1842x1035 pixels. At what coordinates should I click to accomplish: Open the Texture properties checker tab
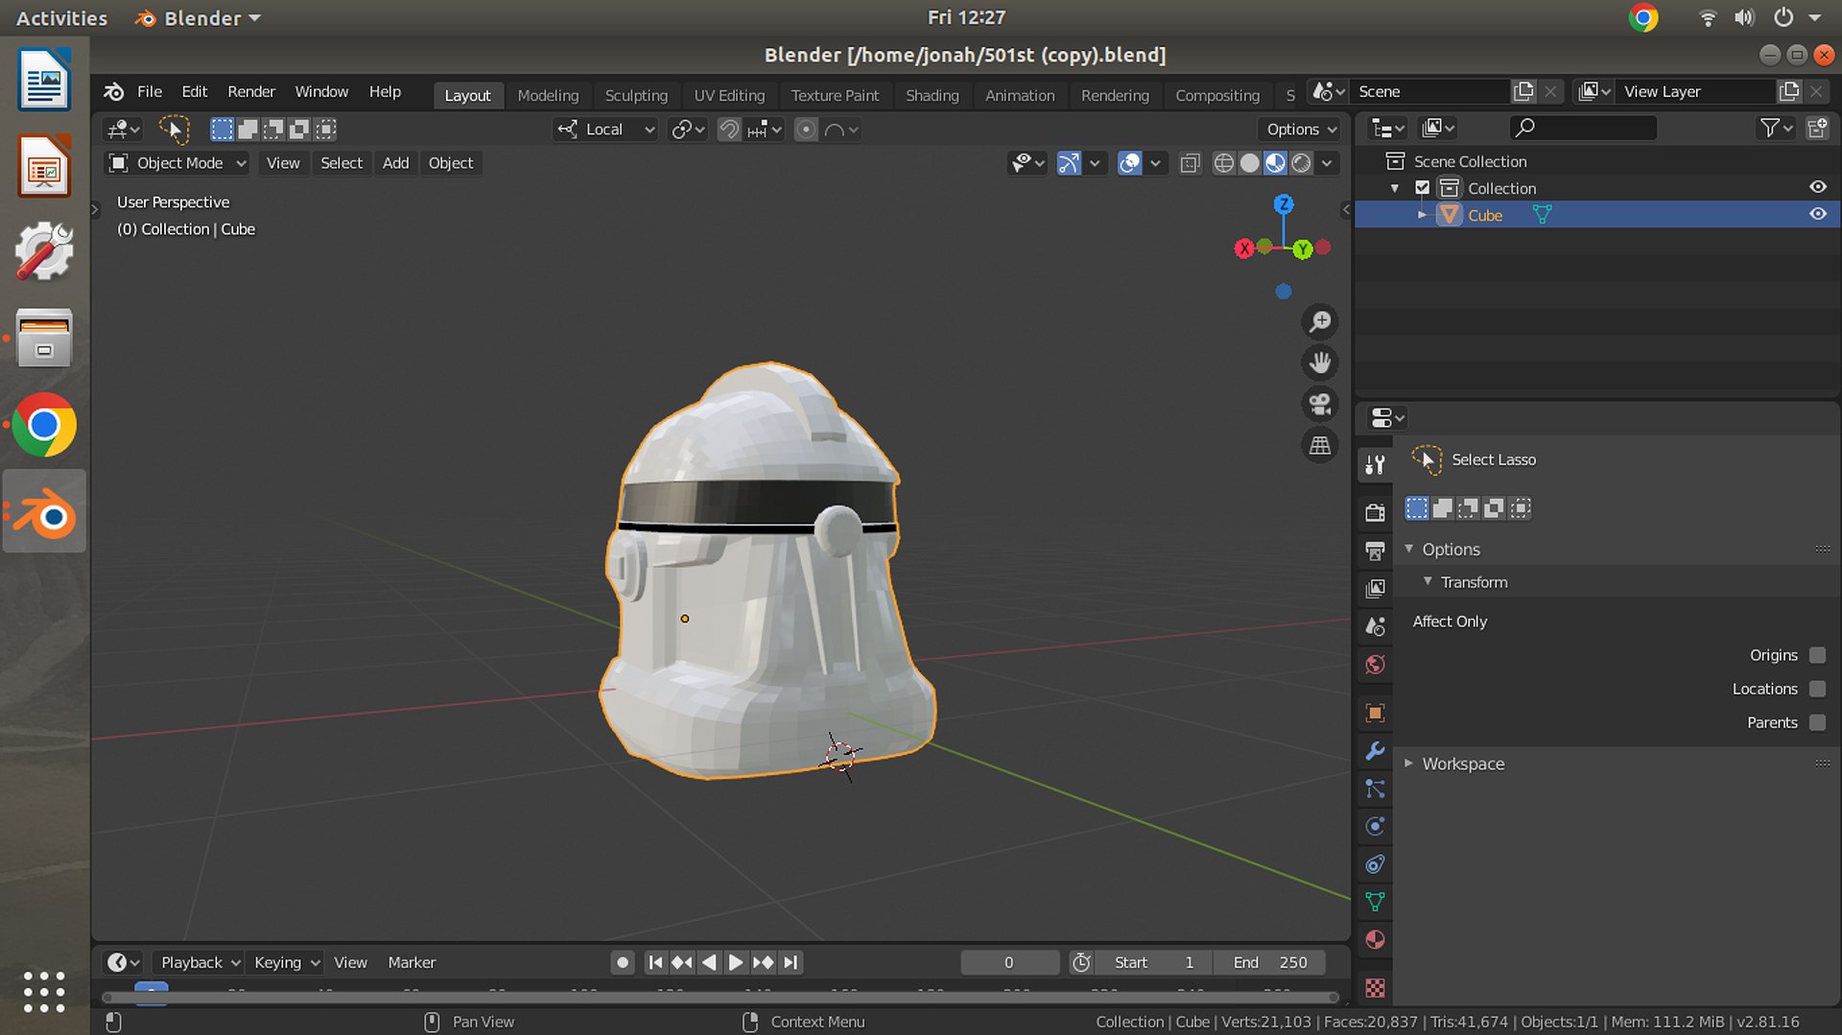pyautogui.click(x=1375, y=987)
